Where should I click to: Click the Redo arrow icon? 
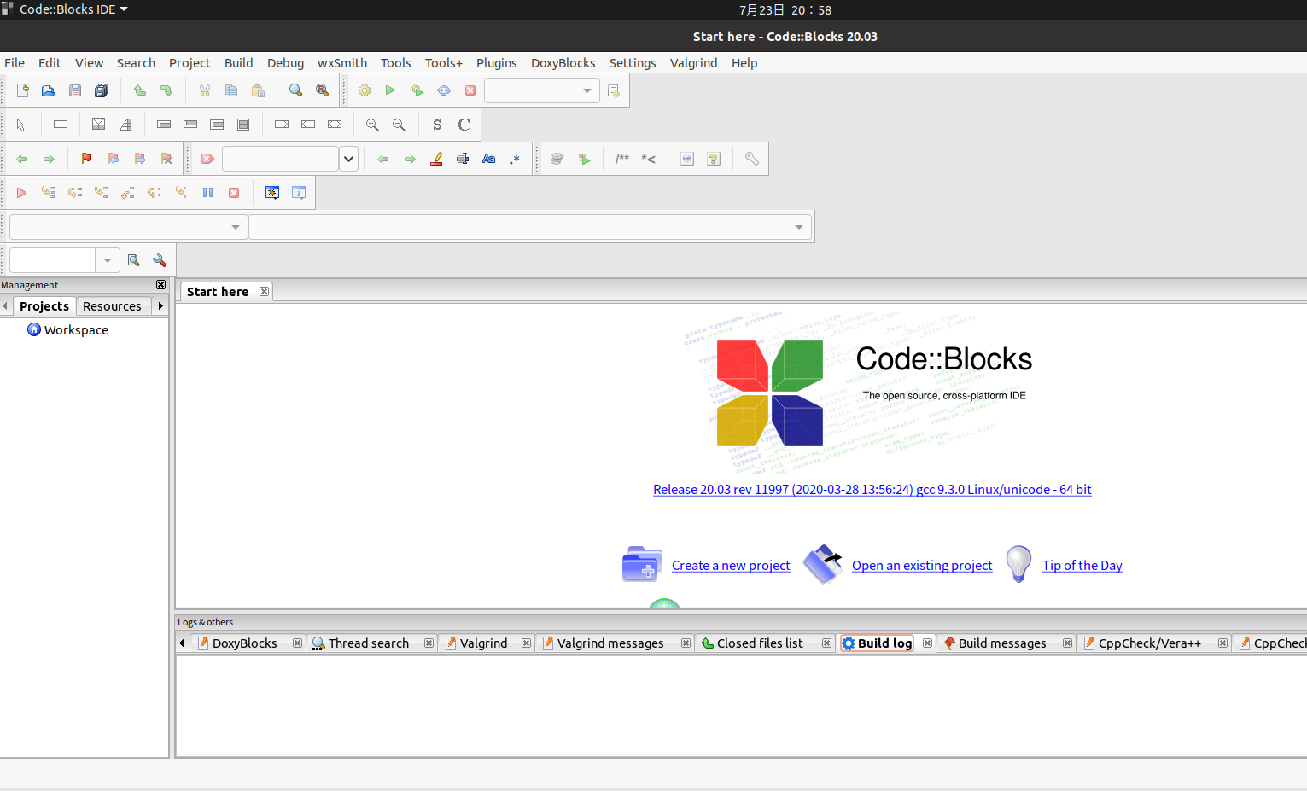(166, 90)
